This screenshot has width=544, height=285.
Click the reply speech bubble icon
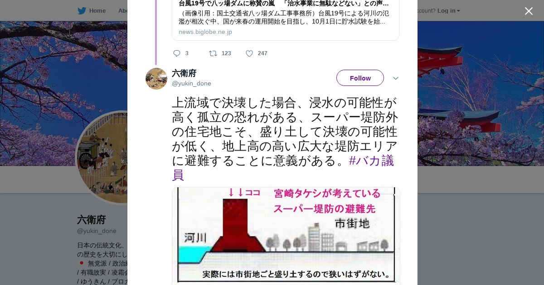coord(177,53)
